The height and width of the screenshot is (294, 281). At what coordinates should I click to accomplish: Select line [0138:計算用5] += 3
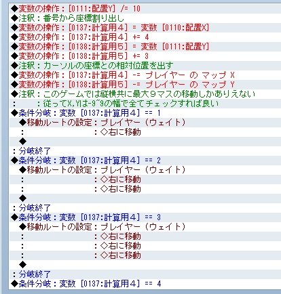tap(145, 56)
